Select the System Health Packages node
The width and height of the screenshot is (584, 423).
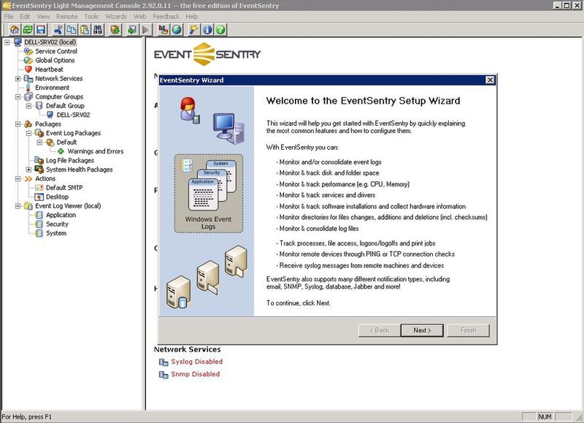point(79,169)
